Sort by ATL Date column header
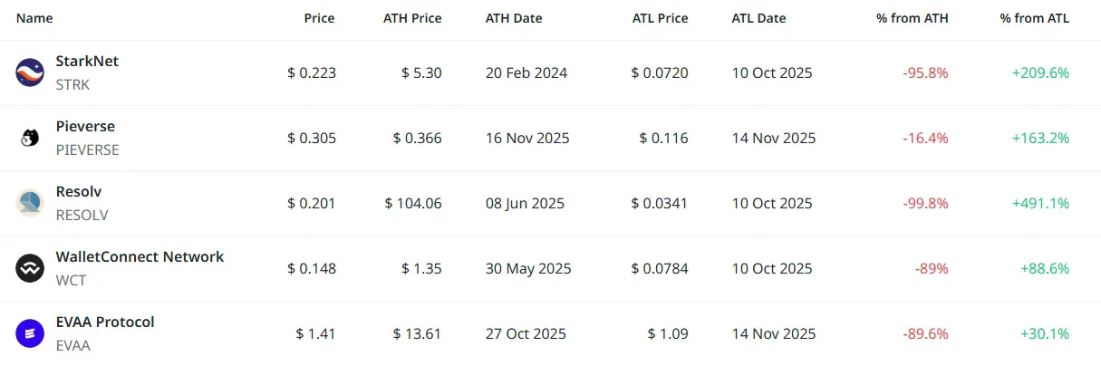The height and width of the screenshot is (366, 1101). [758, 18]
